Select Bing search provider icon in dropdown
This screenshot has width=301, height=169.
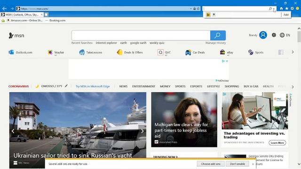208,15
